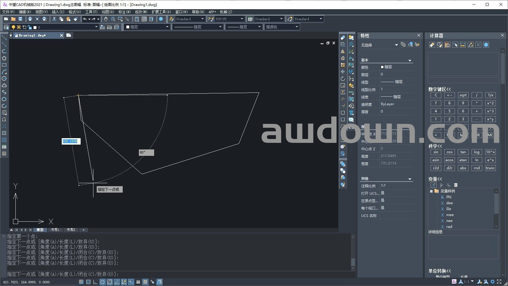Select the Line drawing tool

(x=4, y=38)
